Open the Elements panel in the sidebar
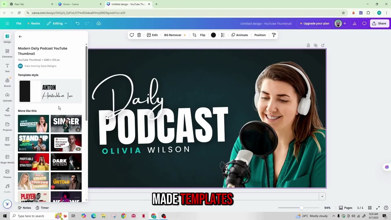391x220 pixels. 7,53
